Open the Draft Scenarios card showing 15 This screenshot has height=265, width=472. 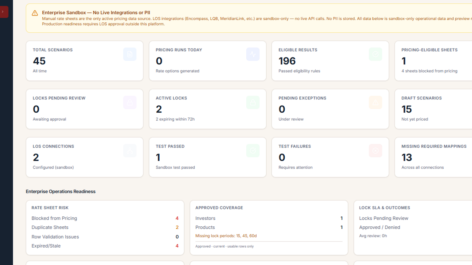pyautogui.click(x=433, y=109)
